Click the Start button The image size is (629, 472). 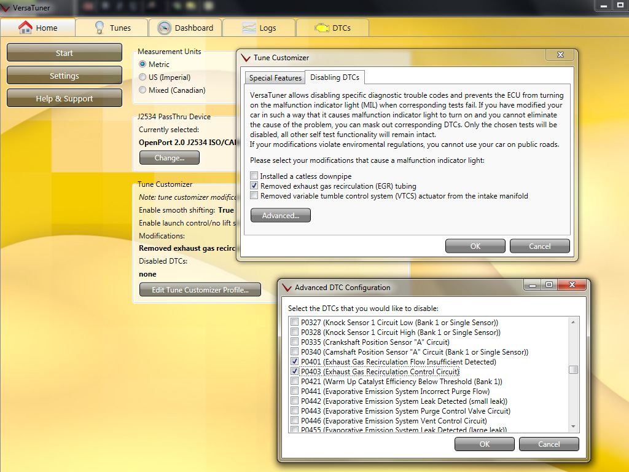click(64, 53)
